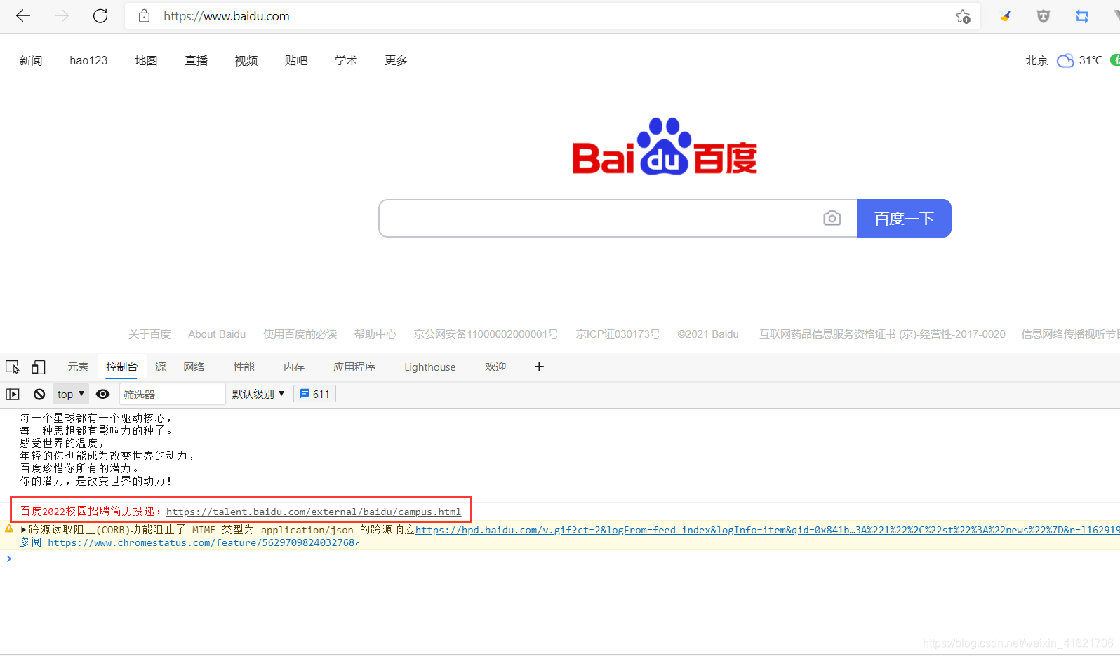Add page to favorites with star icon
The width and height of the screenshot is (1120, 656).
coord(963,16)
